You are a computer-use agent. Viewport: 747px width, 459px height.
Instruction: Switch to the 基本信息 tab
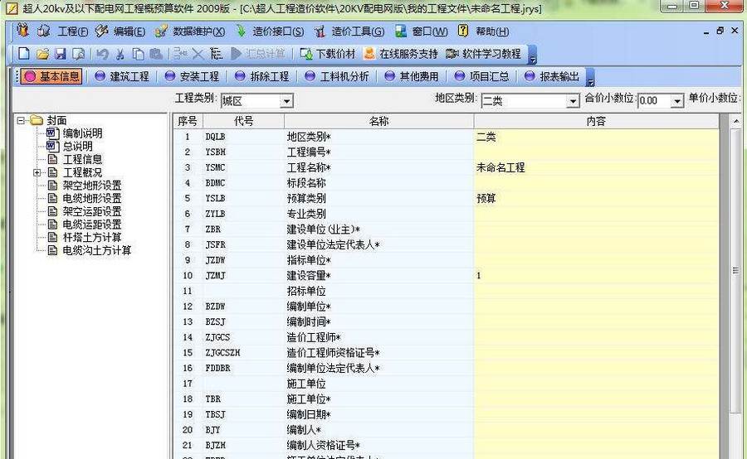point(51,76)
